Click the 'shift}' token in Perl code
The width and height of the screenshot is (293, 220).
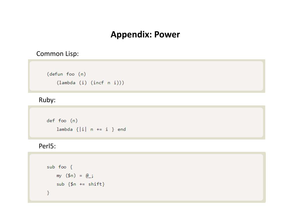point(96,184)
